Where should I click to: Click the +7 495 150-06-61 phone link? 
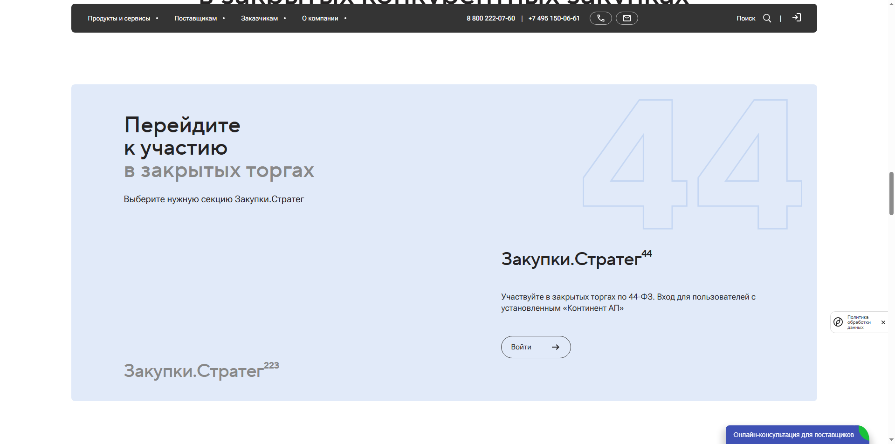pos(554,18)
